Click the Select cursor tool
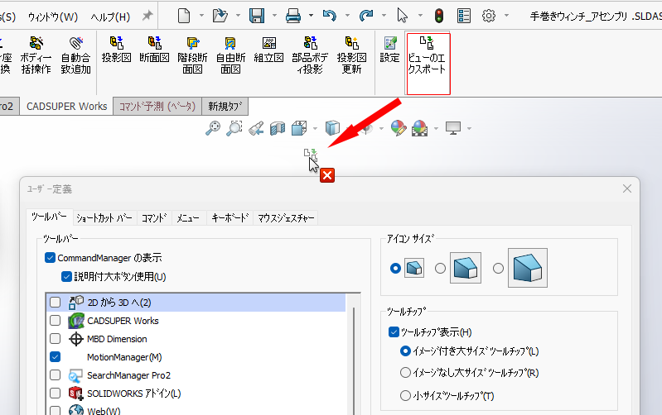 (402, 16)
